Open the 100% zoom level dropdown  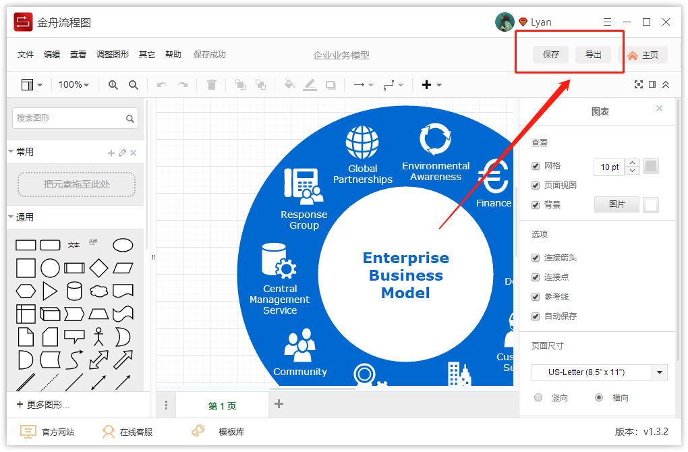tap(74, 85)
